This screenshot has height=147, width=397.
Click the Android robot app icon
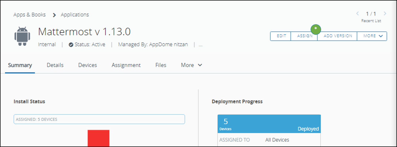(x=22, y=36)
